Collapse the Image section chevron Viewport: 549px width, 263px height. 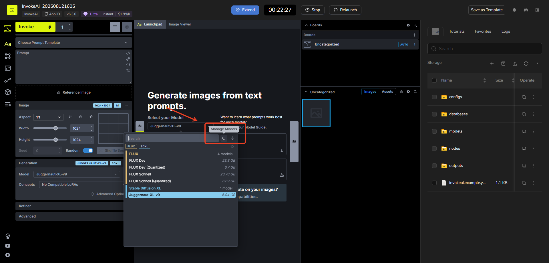pos(126,105)
